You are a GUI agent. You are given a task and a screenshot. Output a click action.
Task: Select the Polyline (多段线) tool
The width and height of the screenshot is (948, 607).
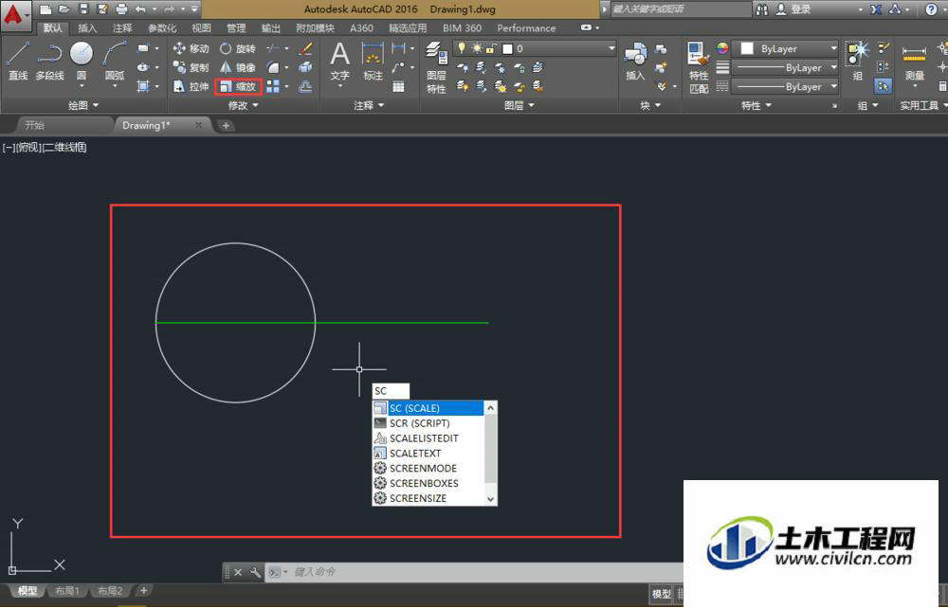49,61
